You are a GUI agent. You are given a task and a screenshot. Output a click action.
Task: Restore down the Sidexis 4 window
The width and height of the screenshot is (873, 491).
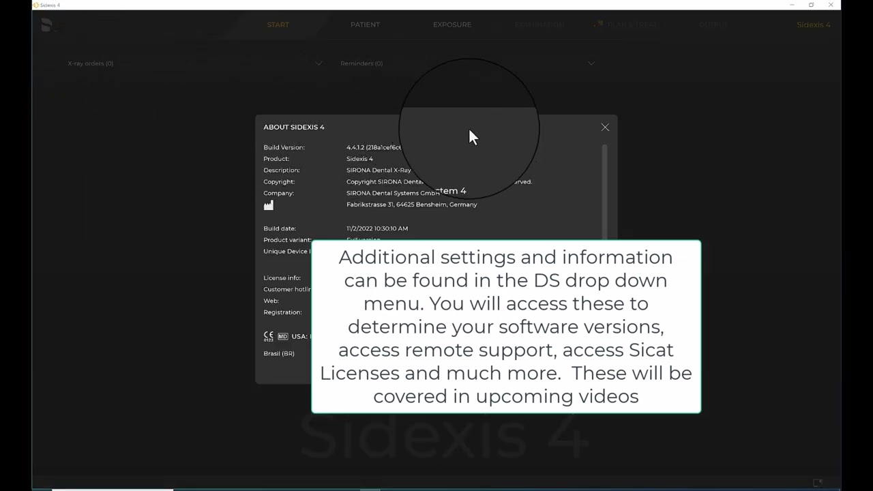811,5
